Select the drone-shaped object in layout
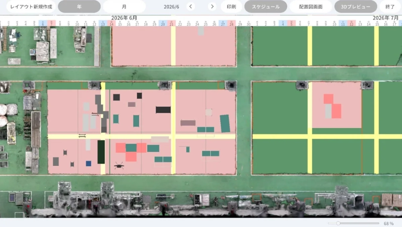 pos(119,165)
